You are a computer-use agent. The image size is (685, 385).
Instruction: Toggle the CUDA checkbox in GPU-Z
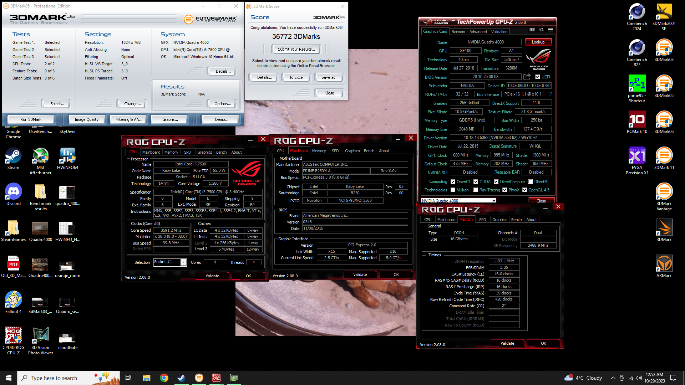[x=476, y=181]
